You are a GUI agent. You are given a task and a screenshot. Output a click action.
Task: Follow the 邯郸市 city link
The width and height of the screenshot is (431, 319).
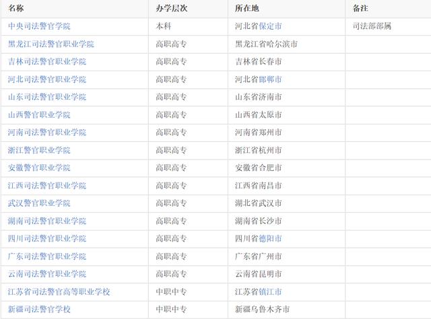pyautogui.click(x=270, y=79)
